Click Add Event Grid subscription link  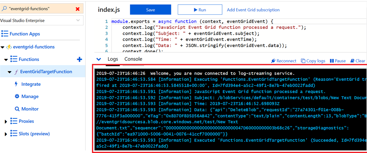pos(253,10)
